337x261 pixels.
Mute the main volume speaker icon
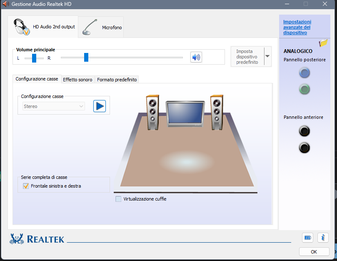[196, 57]
